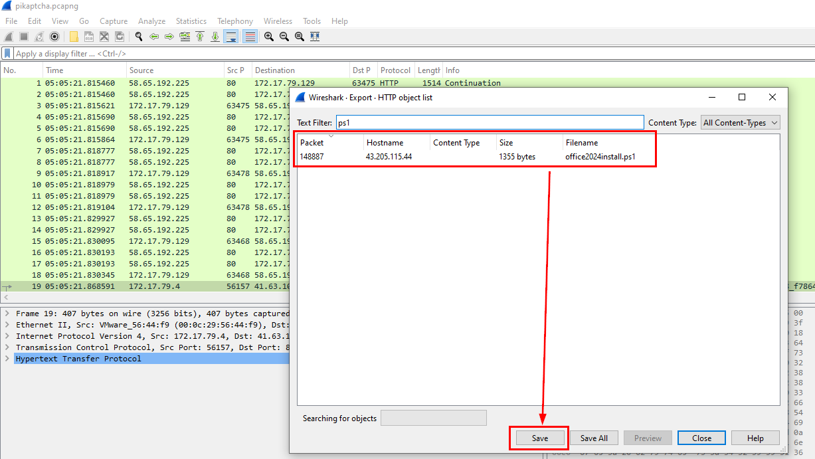815x459 pixels.
Task: Expand Transmission Control Protocol row
Action: [x=7, y=347]
